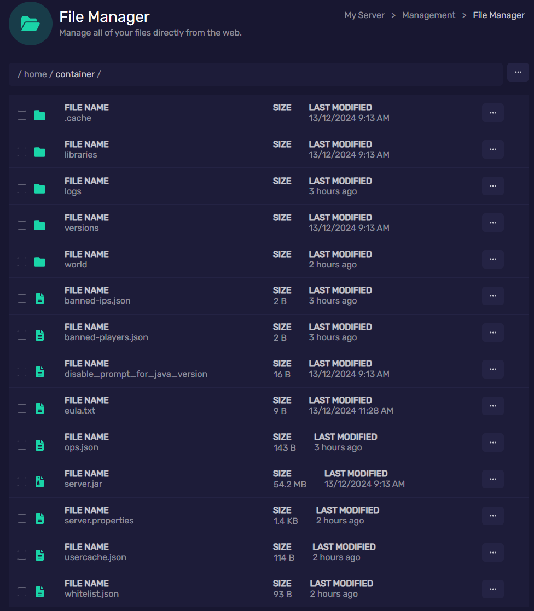Go to My Server in the breadcrumb

click(x=364, y=15)
